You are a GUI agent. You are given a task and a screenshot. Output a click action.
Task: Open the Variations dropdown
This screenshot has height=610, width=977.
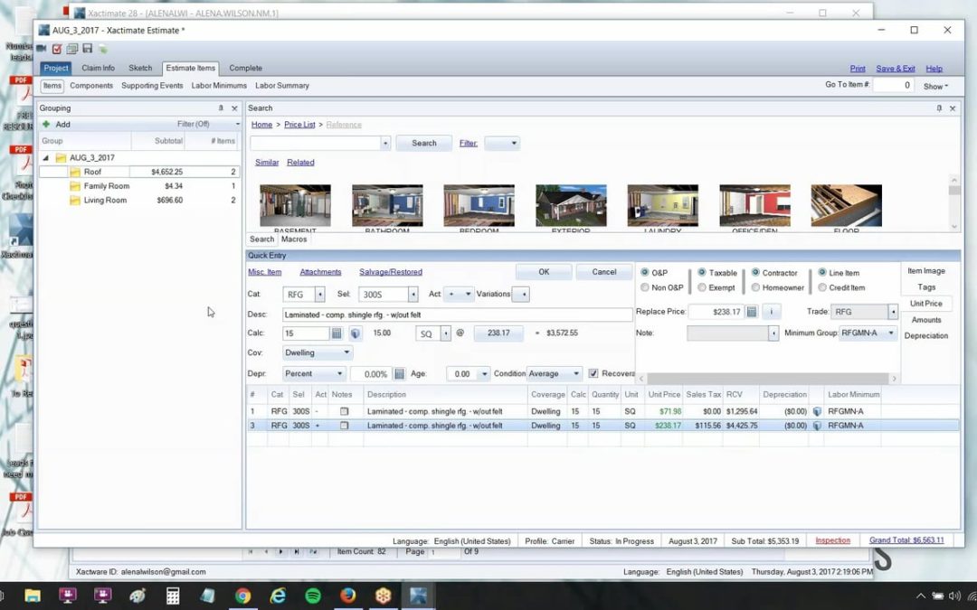click(x=521, y=295)
